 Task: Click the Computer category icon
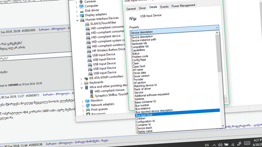[81, 6]
